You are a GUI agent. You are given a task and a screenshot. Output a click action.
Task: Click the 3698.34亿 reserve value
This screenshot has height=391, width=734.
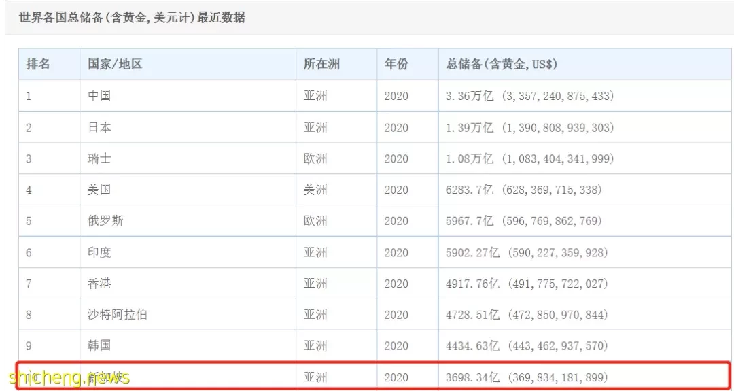pos(473,377)
